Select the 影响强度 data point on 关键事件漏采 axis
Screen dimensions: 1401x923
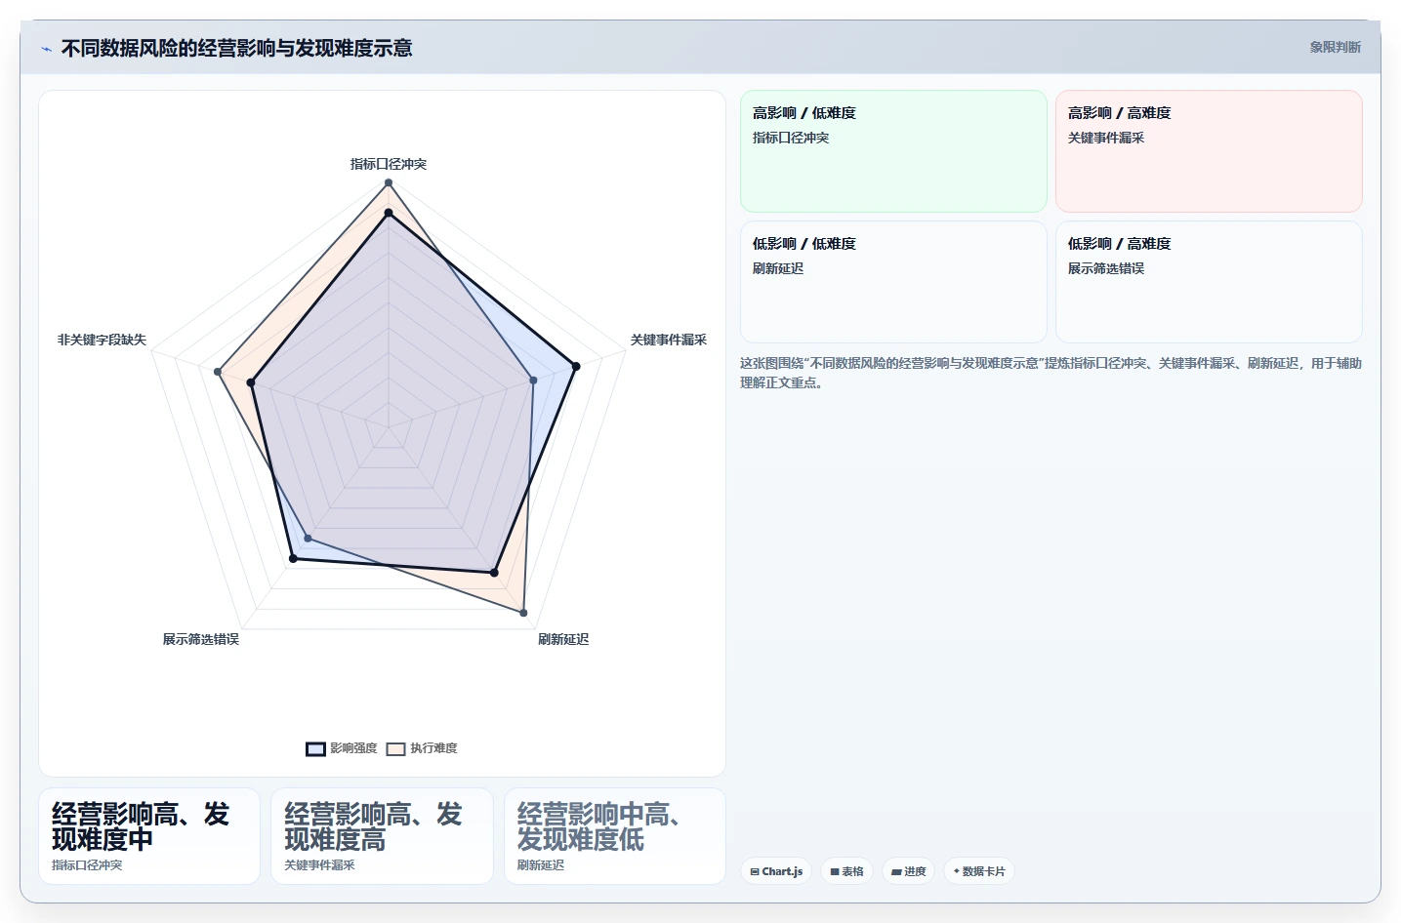575,367
